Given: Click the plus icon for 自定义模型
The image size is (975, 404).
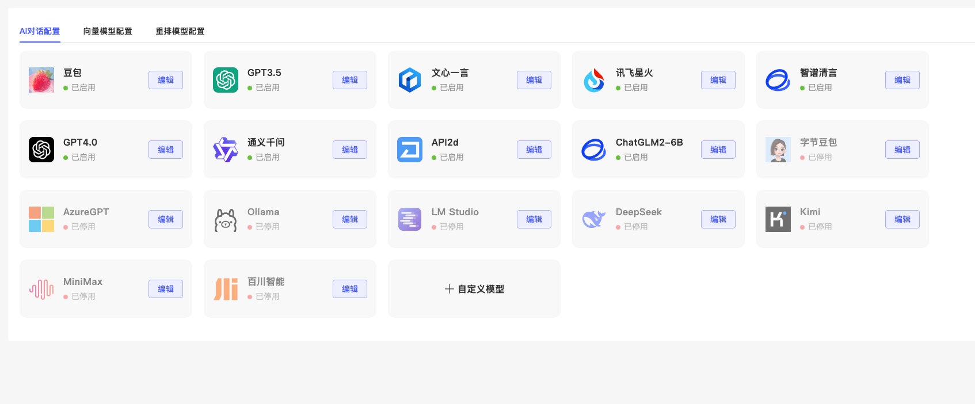Looking at the screenshot, I should click(450, 289).
